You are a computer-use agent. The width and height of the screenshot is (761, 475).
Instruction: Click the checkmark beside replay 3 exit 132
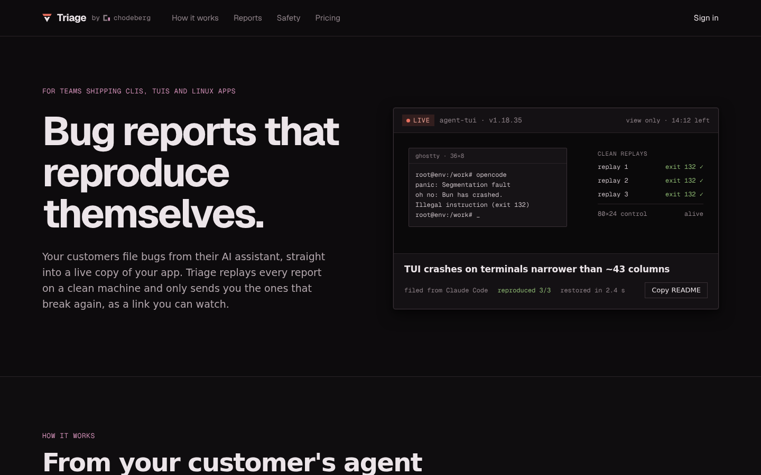tap(701, 194)
